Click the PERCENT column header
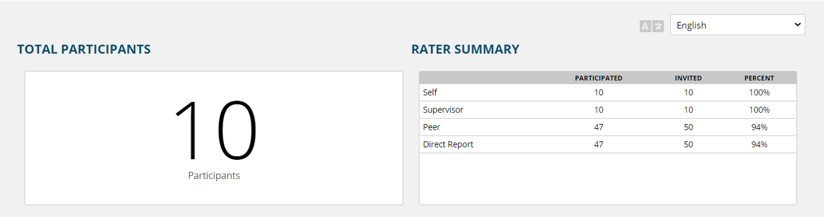The height and width of the screenshot is (217, 824). coord(759,78)
